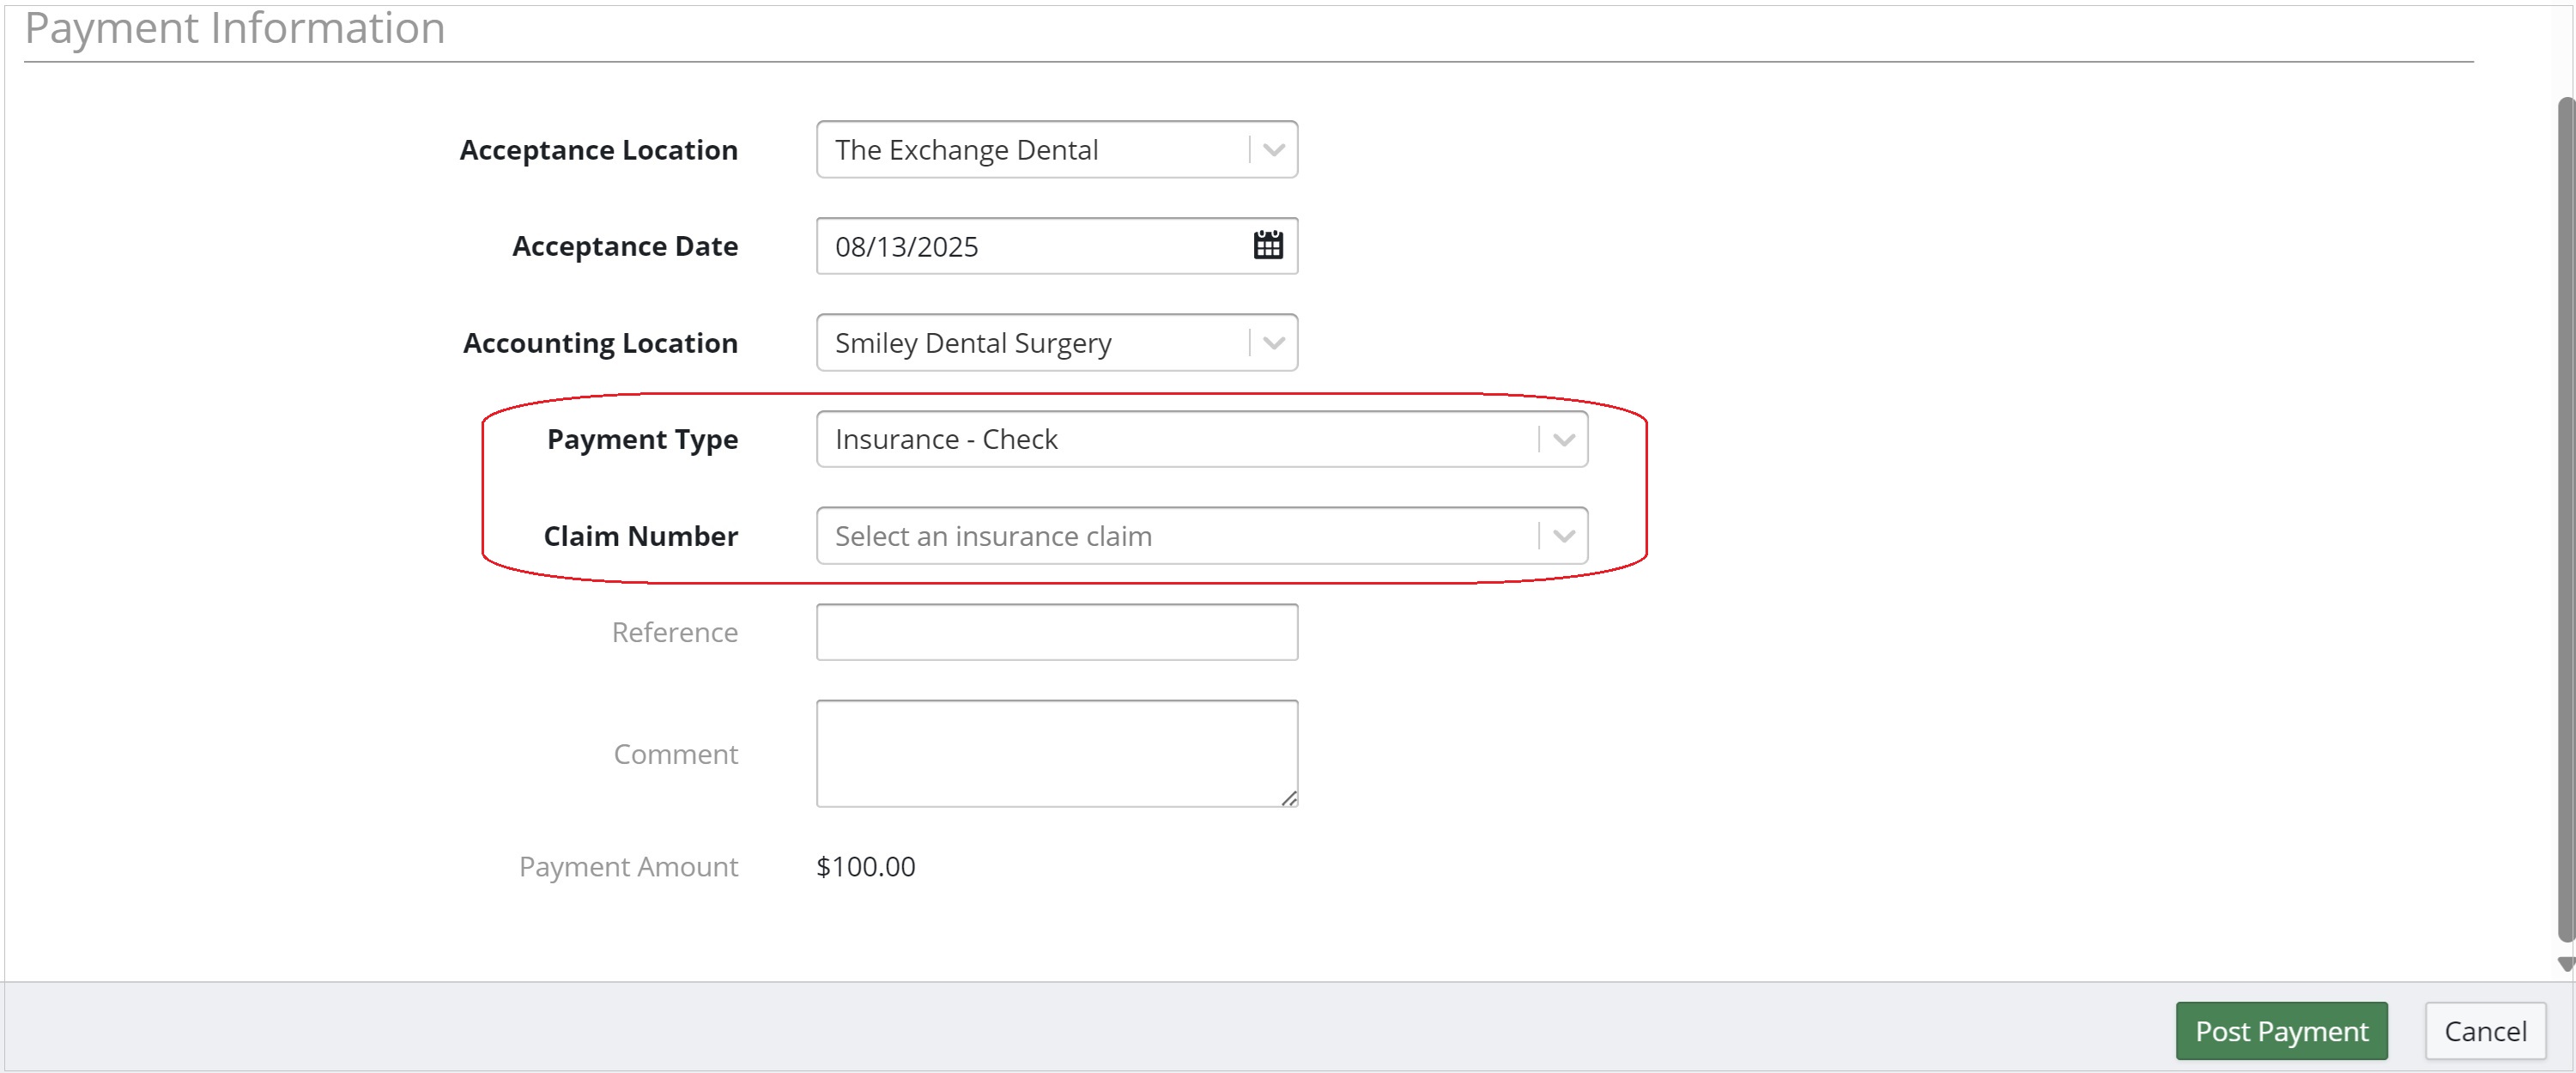This screenshot has width=2576, height=1073.
Task: Click the Reference text field
Action: click(x=1057, y=632)
